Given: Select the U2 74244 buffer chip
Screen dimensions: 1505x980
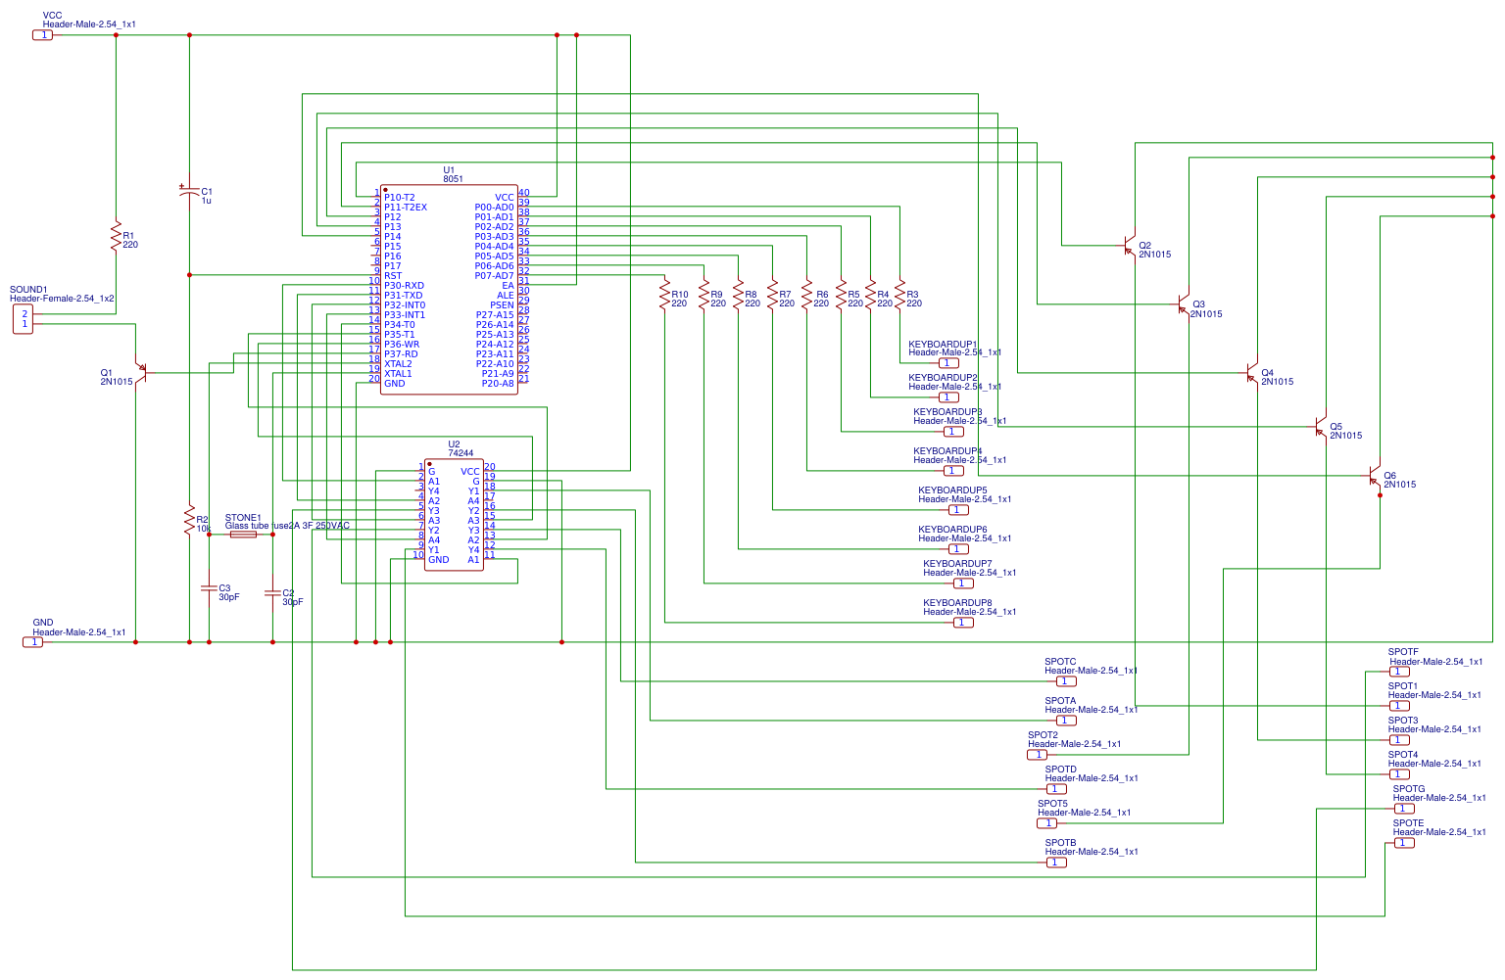Looking at the screenshot, I should [x=454, y=515].
